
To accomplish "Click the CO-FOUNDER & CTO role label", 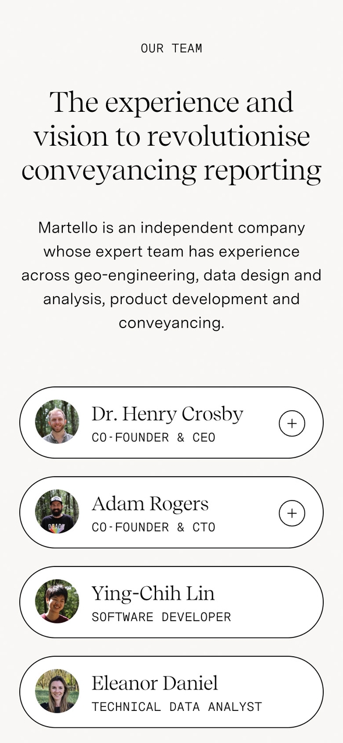I will pyautogui.click(x=153, y=527).
